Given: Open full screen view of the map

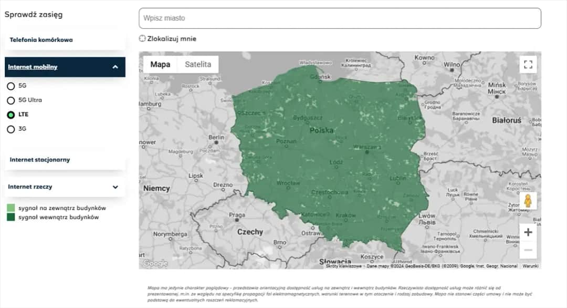Looking at the screenshot, I should (528, 64).
